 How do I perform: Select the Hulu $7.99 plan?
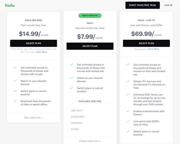(90, 46)
